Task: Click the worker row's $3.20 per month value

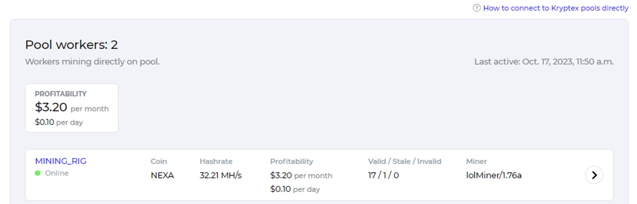Action: pos(301,175)
